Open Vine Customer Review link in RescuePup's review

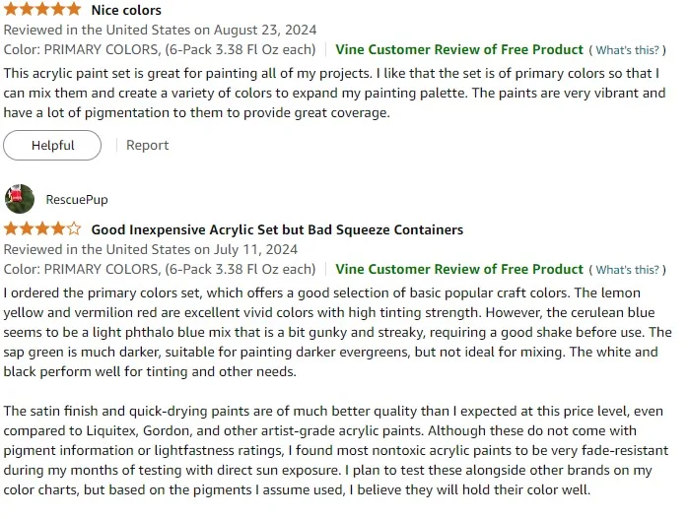click(459, 269)
